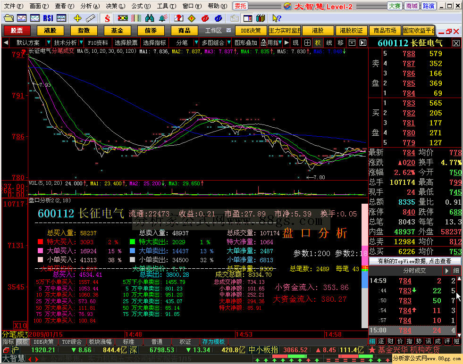Open the 公式(U) menu
Image resolution: width=463 pixels, height=364 pixels.
[x=141, y=6]
